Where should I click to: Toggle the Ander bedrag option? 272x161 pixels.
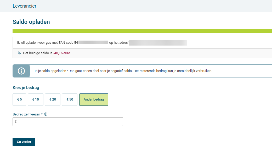[94, 99]
